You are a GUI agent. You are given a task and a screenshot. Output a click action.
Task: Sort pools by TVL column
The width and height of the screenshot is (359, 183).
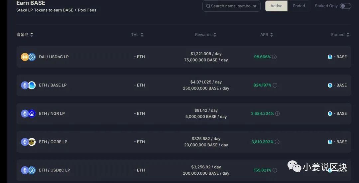click(x=137, y=35)
